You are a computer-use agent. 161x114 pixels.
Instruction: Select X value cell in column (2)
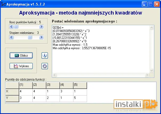tap(39, 92)
